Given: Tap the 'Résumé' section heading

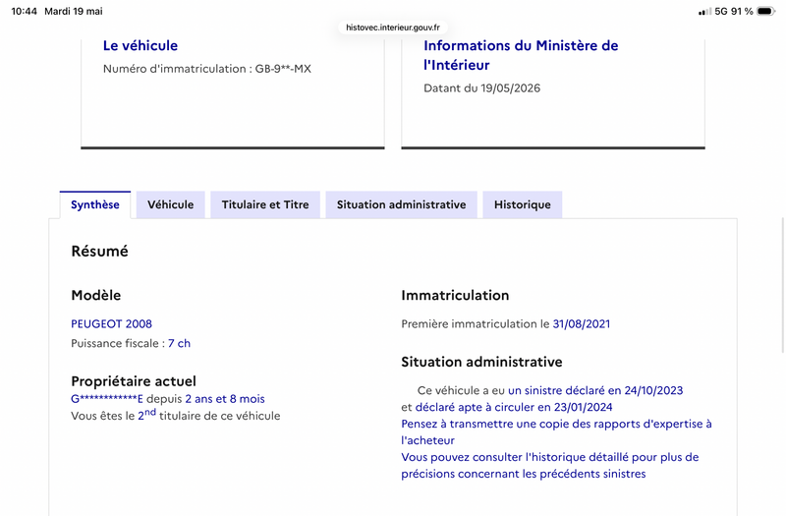Looking at the screenshot, I should 100,252.
